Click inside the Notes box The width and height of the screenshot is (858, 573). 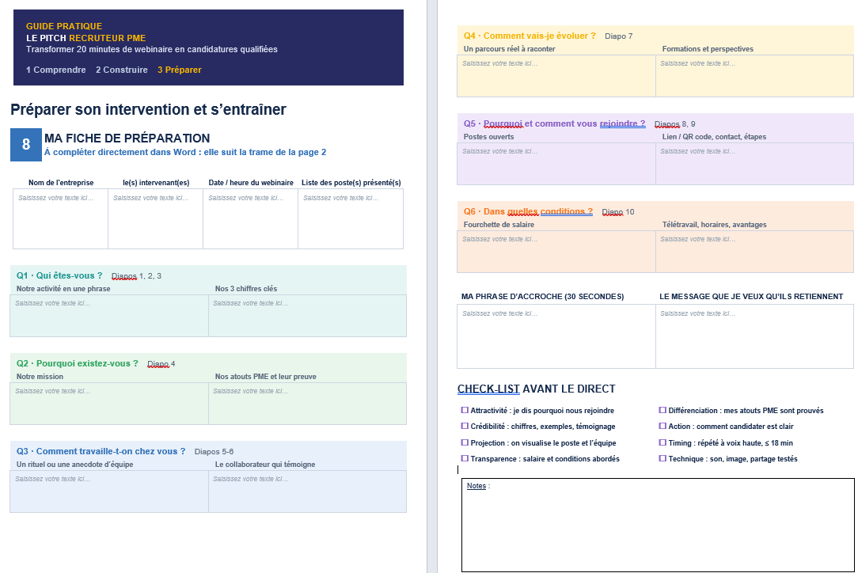coord(658,526)
